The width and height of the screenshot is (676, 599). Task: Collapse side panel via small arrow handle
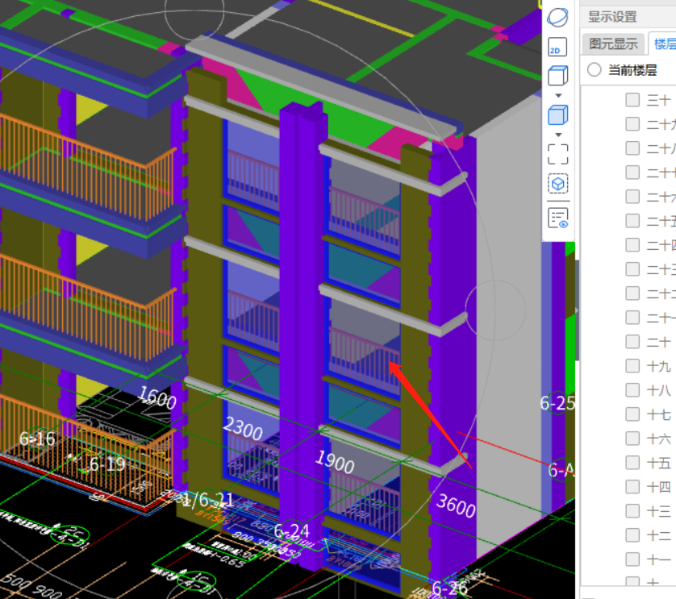pos(577,310)
